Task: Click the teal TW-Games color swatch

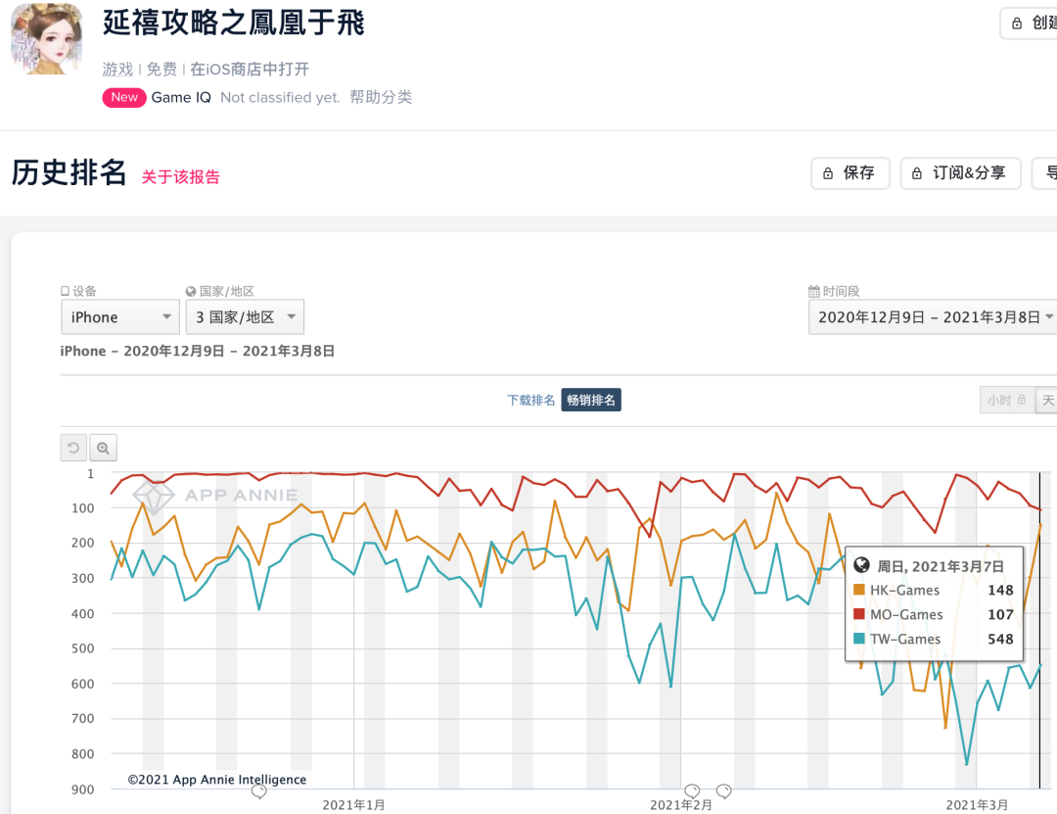Action: (859, 638)
